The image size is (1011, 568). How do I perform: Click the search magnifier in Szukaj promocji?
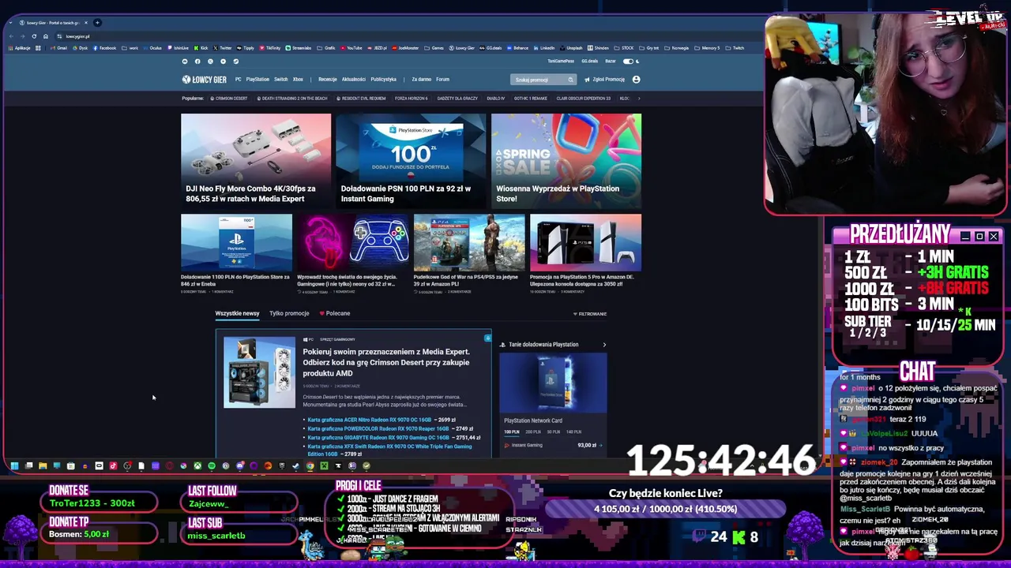pos(570,80)
